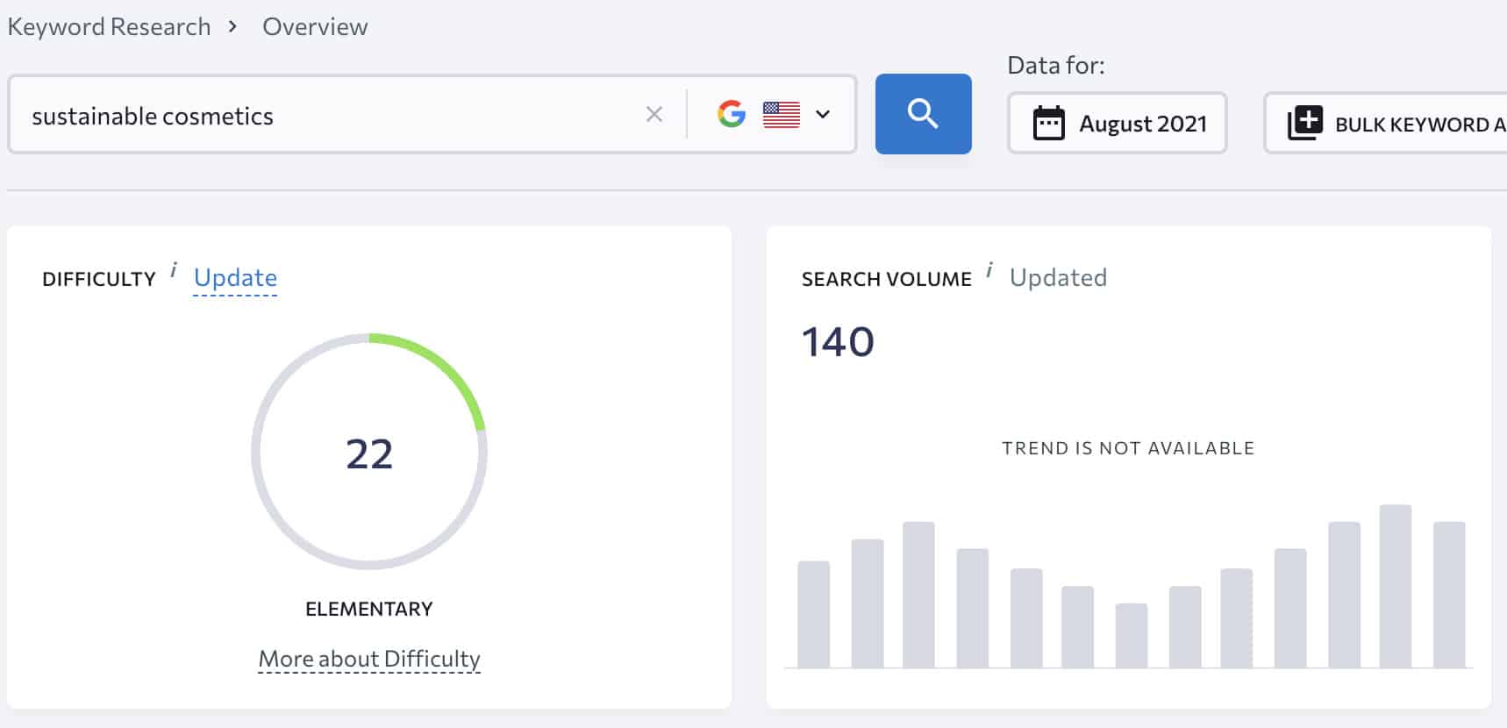1507x728 pixels.
Task: Click the first bar of trend chart
Action: click(x=813, y=614)
